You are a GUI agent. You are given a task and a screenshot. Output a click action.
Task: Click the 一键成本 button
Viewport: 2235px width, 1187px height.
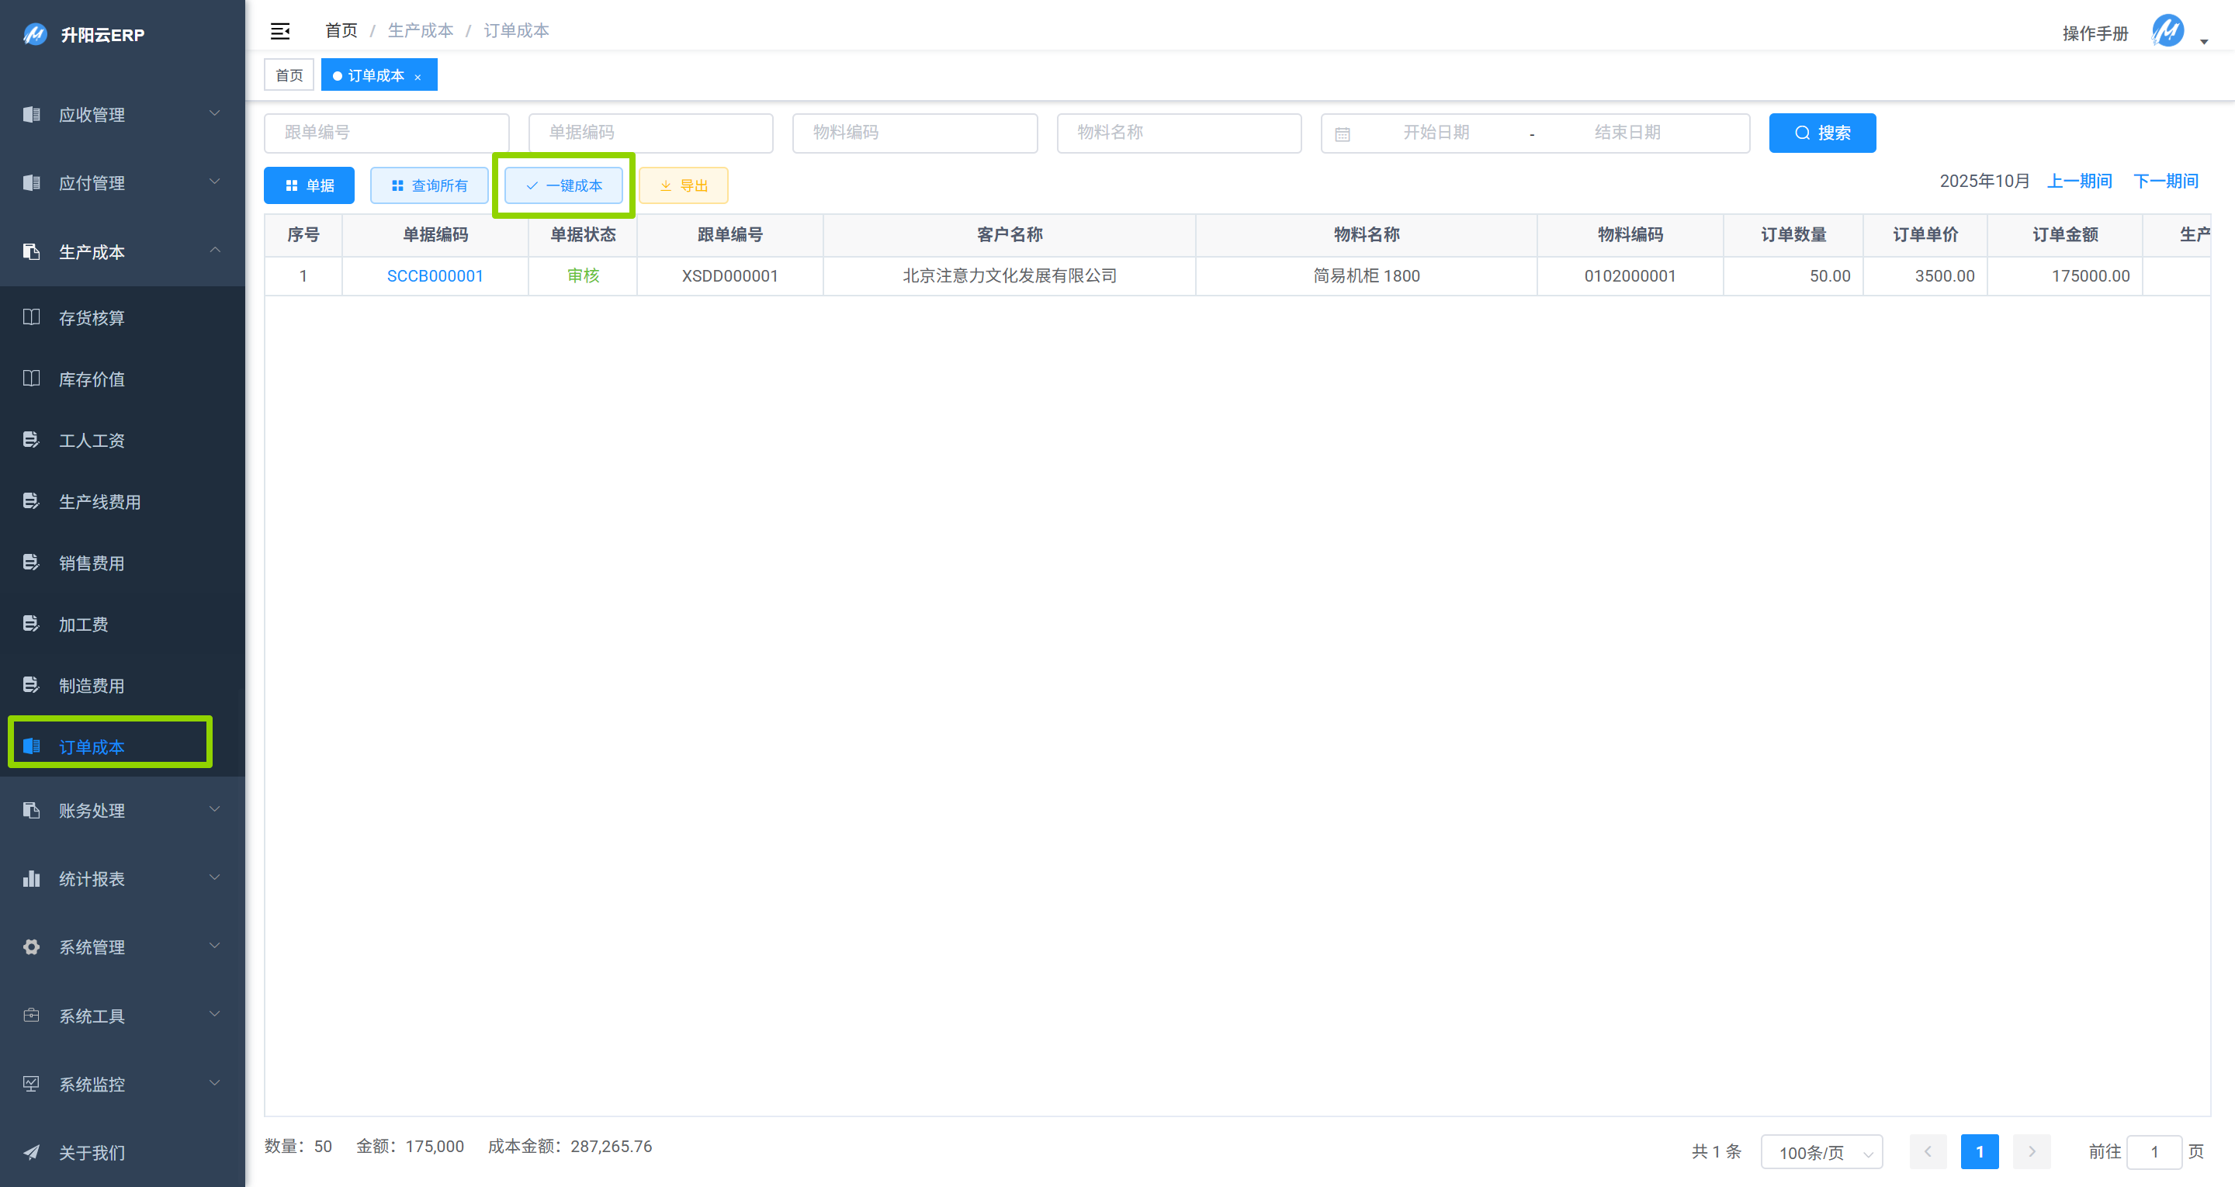[564, 185]
